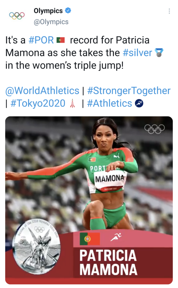Click the blue athletics pictogram icon
The image size is (178, 288).
coord(139,103)
